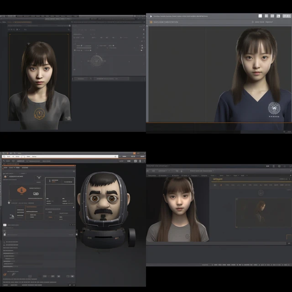The width and height of the screenshot is (292, 292).
Task: Click the circular radial dial in top-left panel
Action: pos(96,61)
